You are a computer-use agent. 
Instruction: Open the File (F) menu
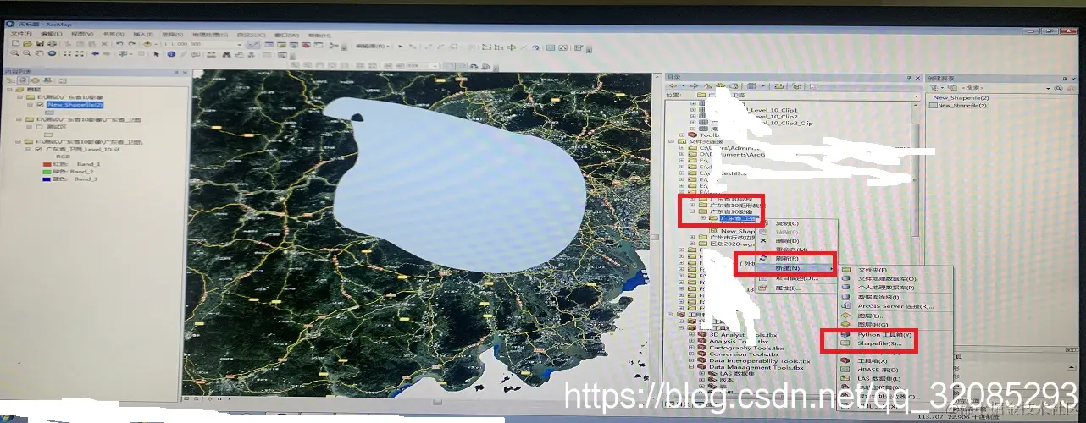tap(21, 34)
